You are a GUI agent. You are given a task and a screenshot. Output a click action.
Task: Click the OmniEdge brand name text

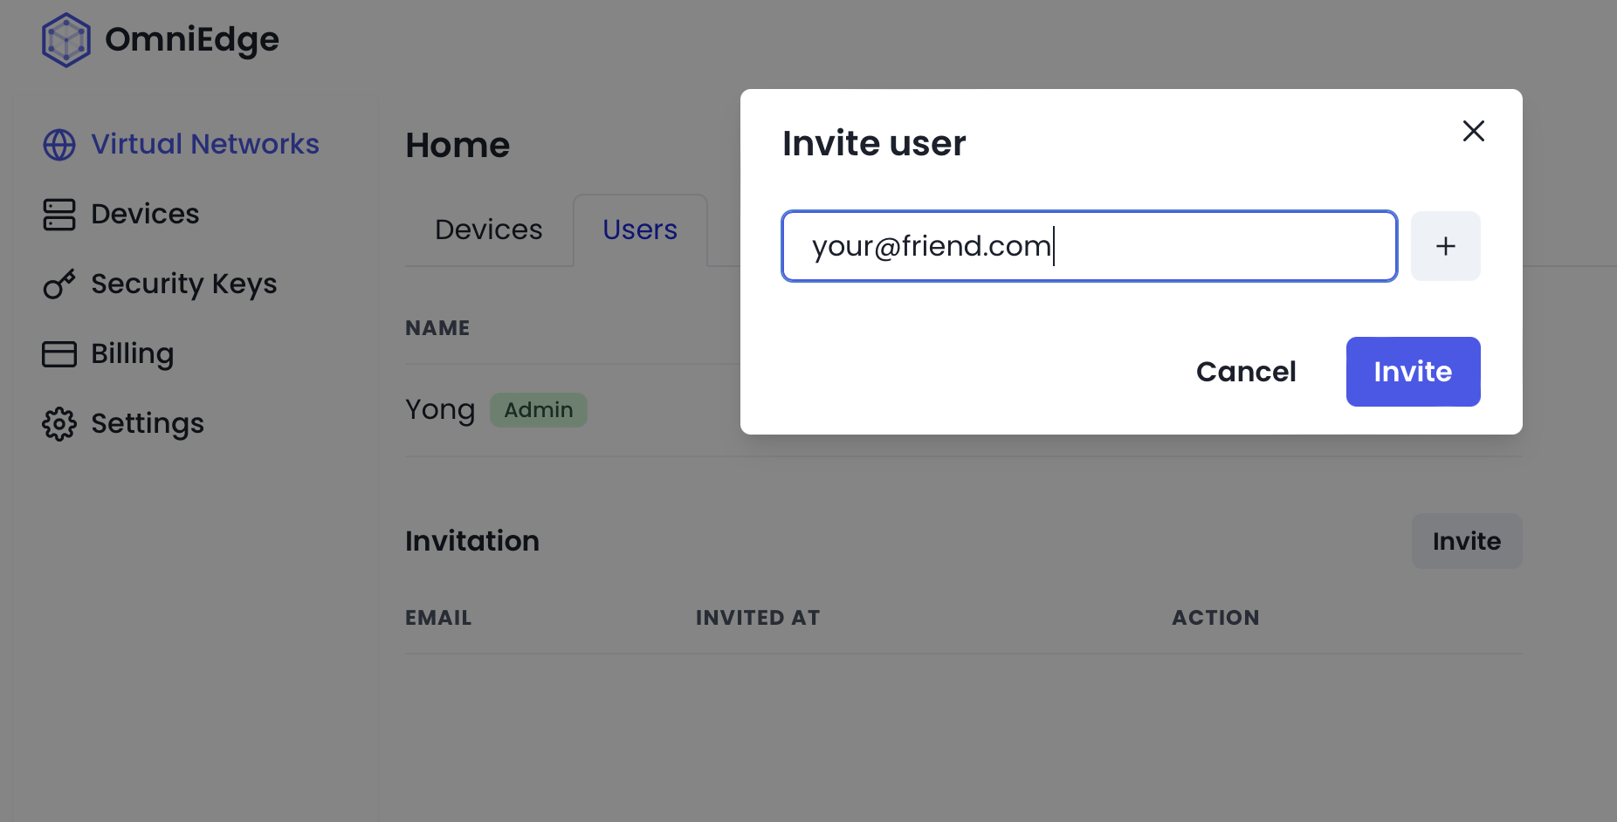pos(192,40)
